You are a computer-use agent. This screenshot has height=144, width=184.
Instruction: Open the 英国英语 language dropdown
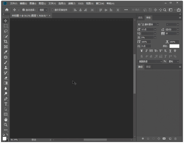point(150,61)
